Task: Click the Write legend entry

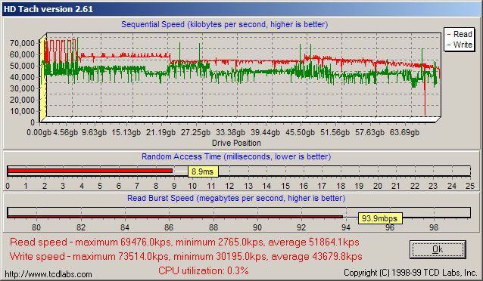Action: (460, 45)
